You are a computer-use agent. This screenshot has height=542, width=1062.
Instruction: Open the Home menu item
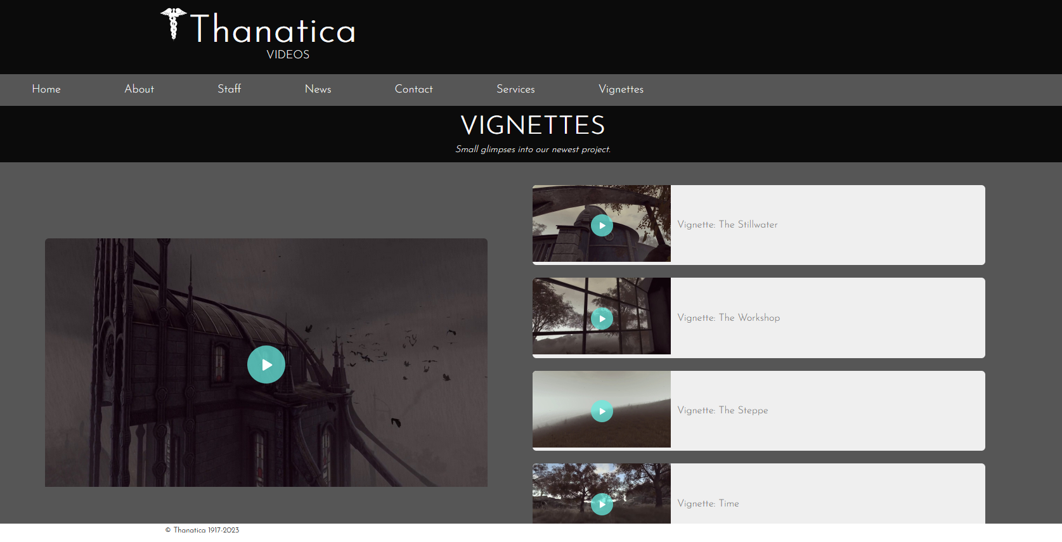46,89
